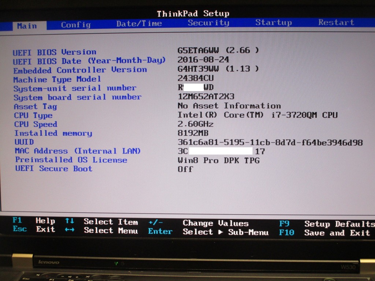375x281 pixels.
Task: Click the Installed memory label
Action: (53, 133)
